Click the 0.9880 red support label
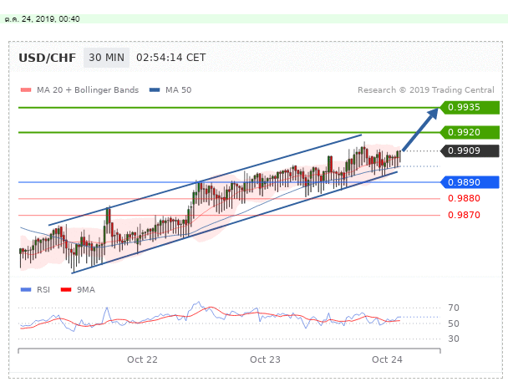The width and height of the screenshot is (508, 387). click(464, 198)
